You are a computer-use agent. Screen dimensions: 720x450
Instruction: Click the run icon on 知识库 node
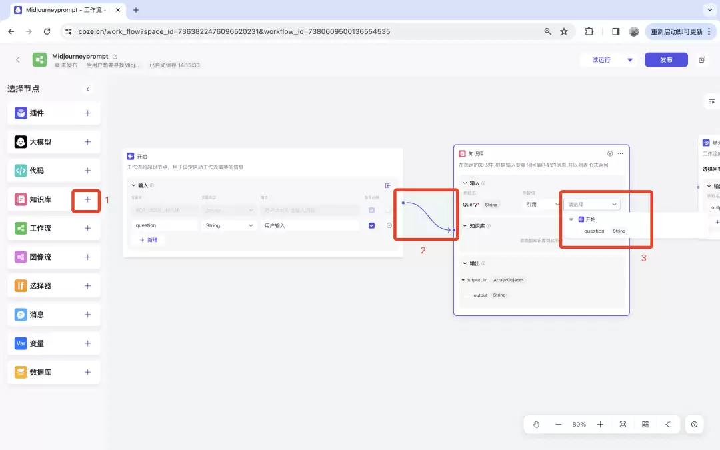point(610,153)
